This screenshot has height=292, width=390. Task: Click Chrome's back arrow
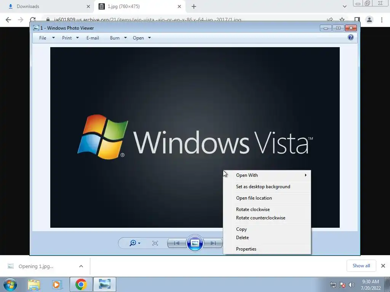click(x=8, y=20)
